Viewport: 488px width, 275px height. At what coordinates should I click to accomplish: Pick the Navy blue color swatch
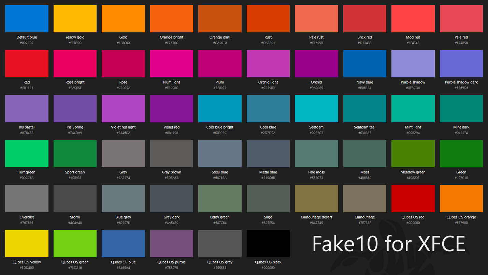tap(365, 64)
